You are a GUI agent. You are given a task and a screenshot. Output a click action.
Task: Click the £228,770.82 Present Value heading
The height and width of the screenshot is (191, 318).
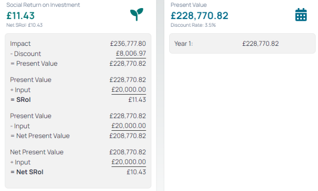coord(199,16)
